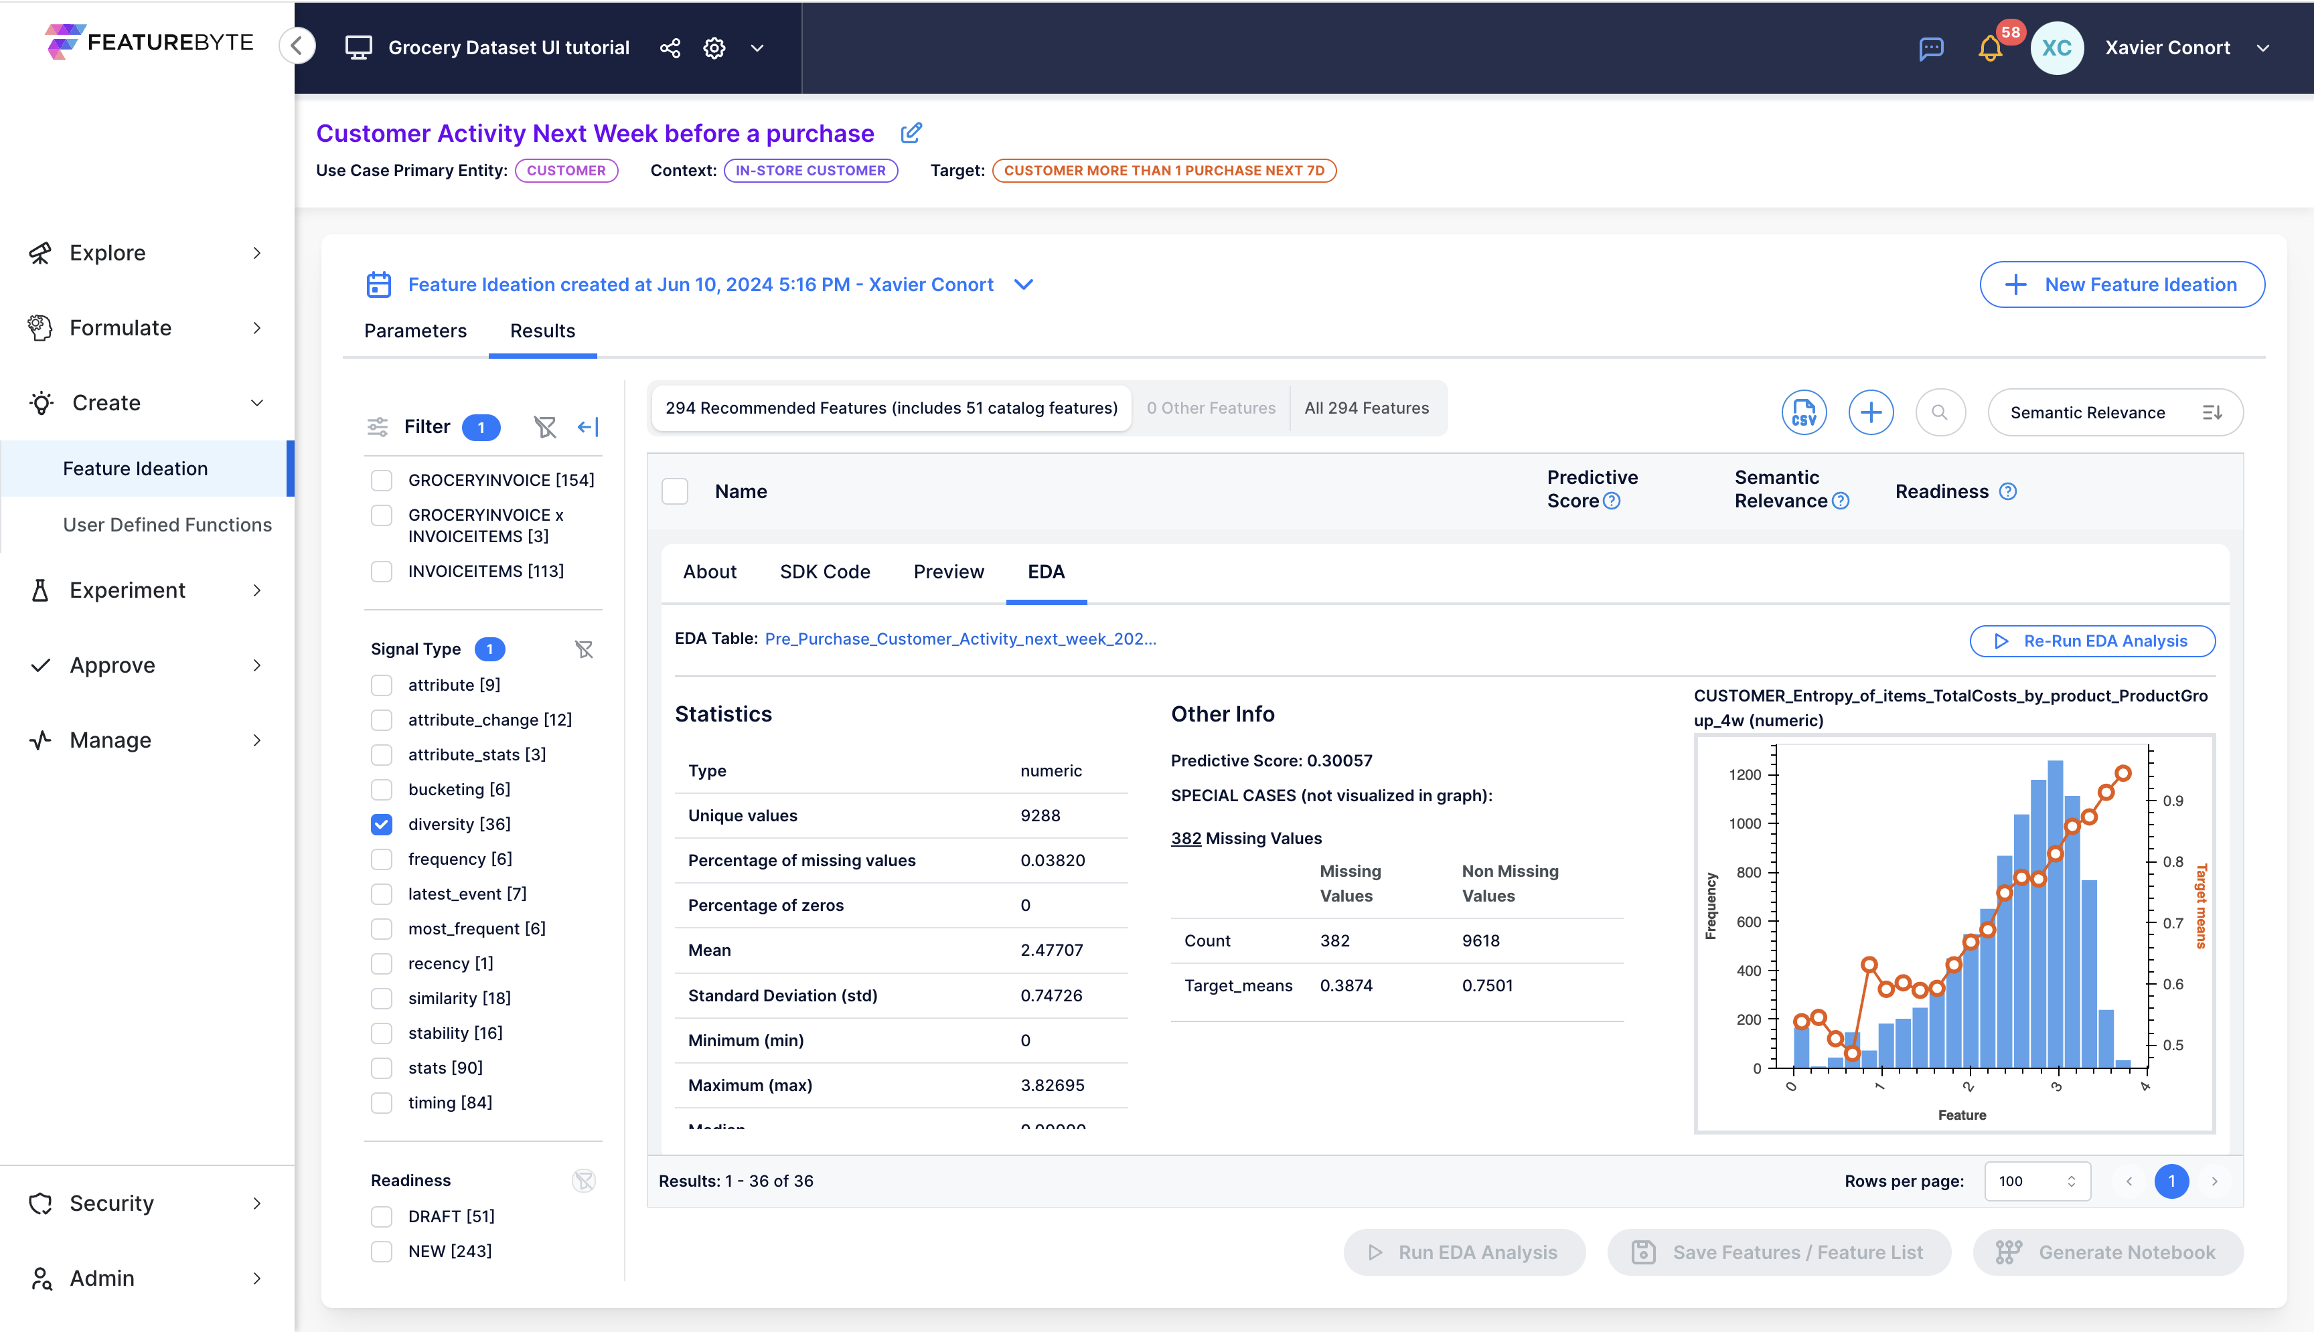The height and width of the screenshot is (1332, 2314).
Task: Click the IN-STORE CUSTOMER context tag
Action: coord(811,170)
